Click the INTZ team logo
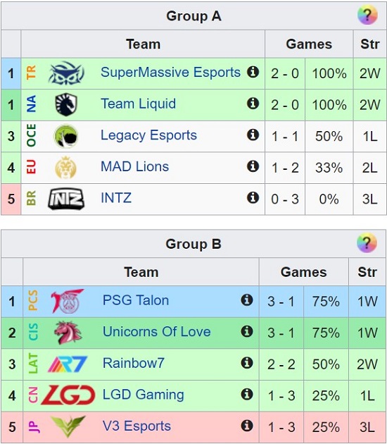The image size is (387, 444). tap(66, 199)
